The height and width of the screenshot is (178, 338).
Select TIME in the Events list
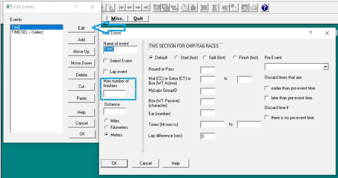pyautogui.click(x=37, y=27)
